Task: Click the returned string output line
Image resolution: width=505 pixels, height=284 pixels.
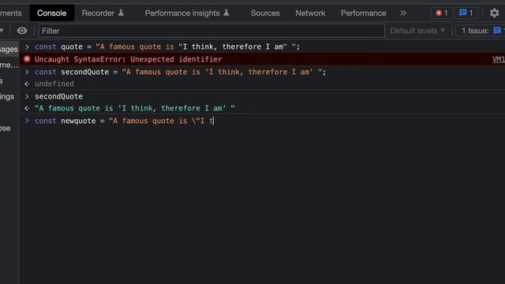Action: (135, 108)
